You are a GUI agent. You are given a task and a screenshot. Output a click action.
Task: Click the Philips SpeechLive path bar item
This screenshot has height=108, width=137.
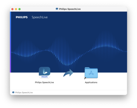[x=22, y=92]
